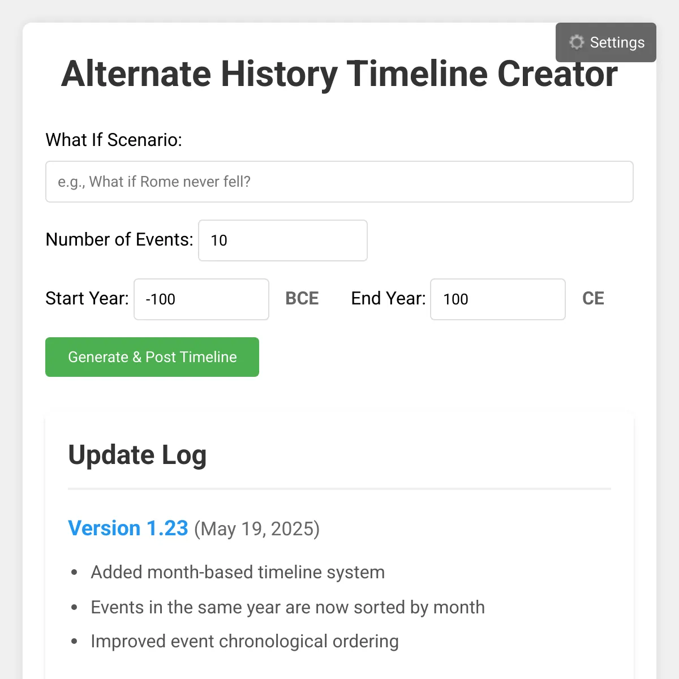679x679 pixels.
Task: Click the Alternate History Timeline Creator title
Action: 339,74
